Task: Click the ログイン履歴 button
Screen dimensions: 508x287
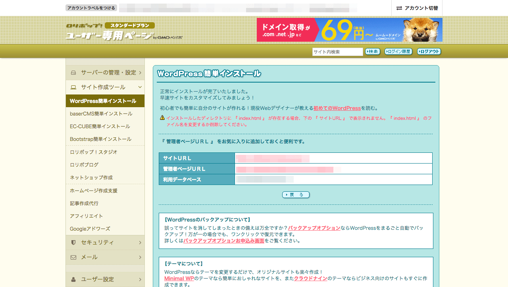Action: tap(398, 52)
